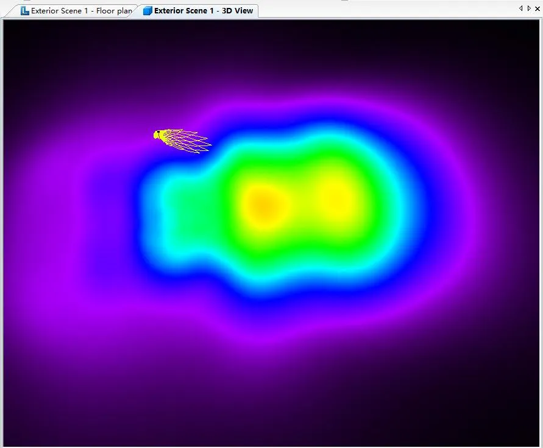Screen dimensions: 543x448
Task: Click green area between the two hotspots
Action: tap(300, 201)
